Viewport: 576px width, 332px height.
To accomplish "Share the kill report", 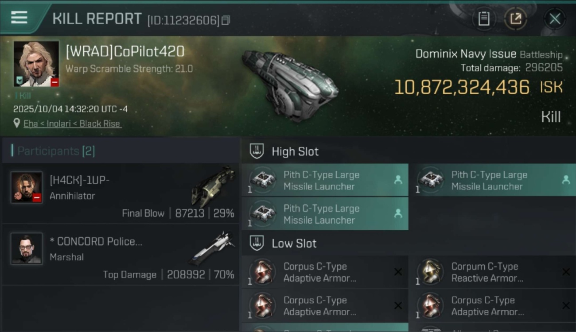I will point(515,19).
